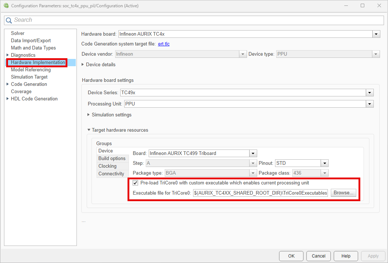The height and width of the screenshot is (263, 388).
Task: Expand the Code Generation tree node
Action: (8, 84)
